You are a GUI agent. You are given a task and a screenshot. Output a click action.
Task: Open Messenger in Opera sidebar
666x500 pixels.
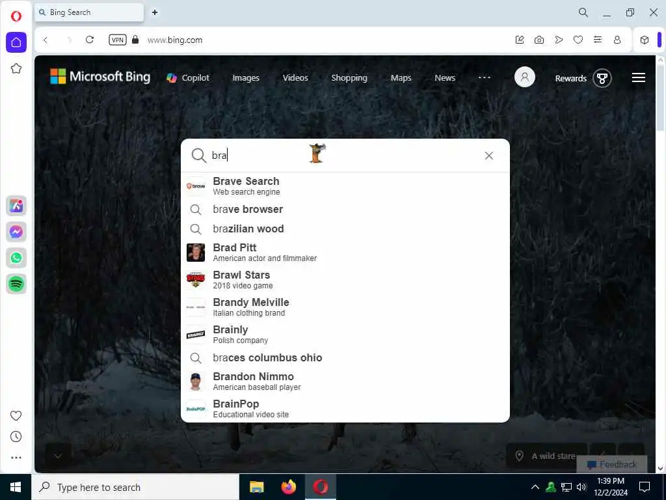pyautogui.click(x=16, y=232)
